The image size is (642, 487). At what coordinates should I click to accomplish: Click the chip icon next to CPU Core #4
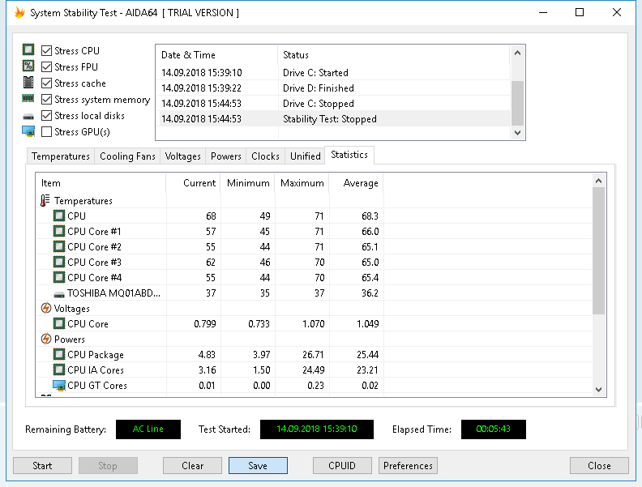point(59,277)
